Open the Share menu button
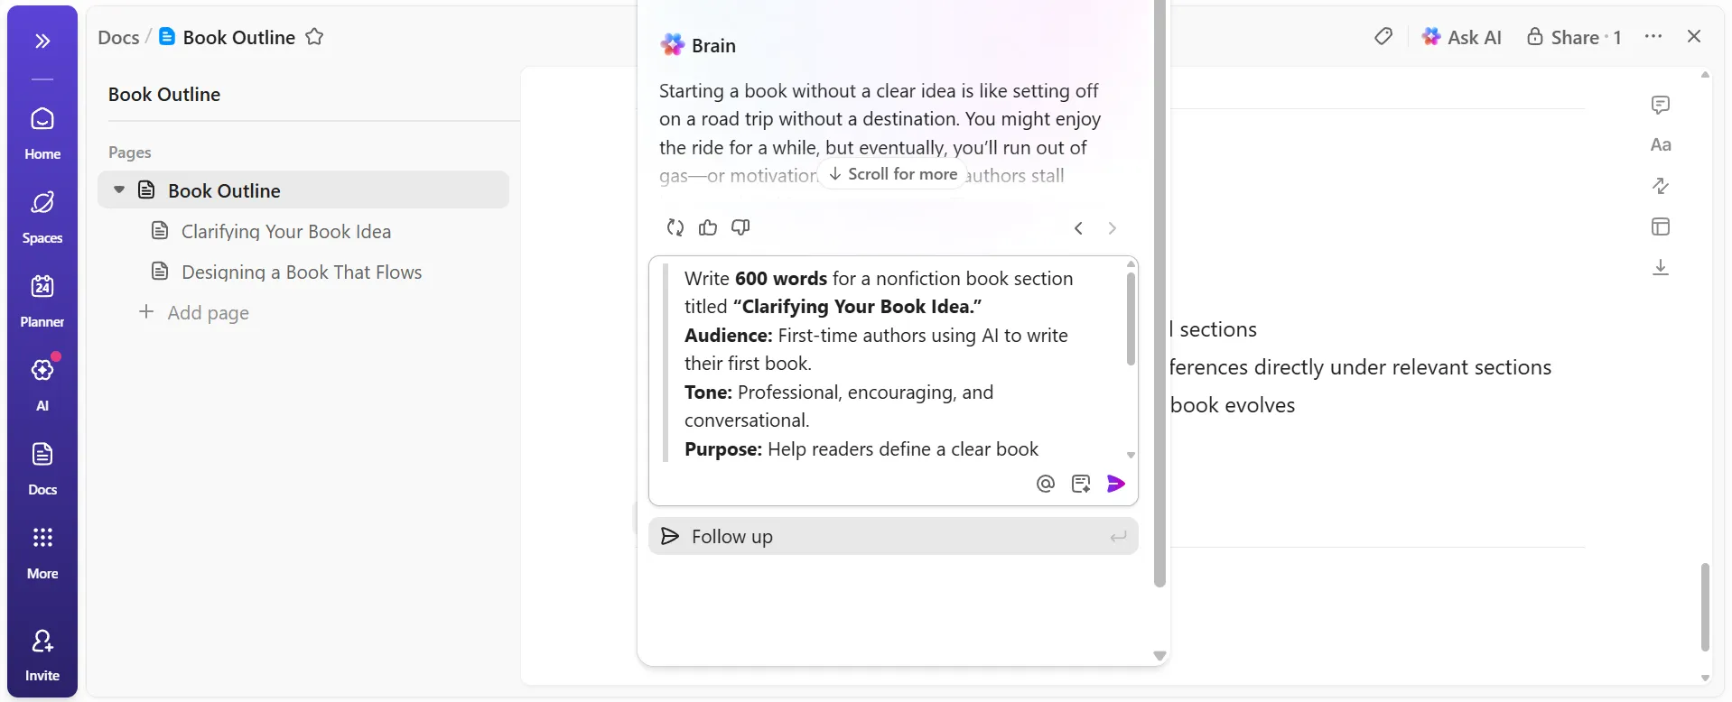This screenshot has height=702, width=1732. click(1574, 37)
